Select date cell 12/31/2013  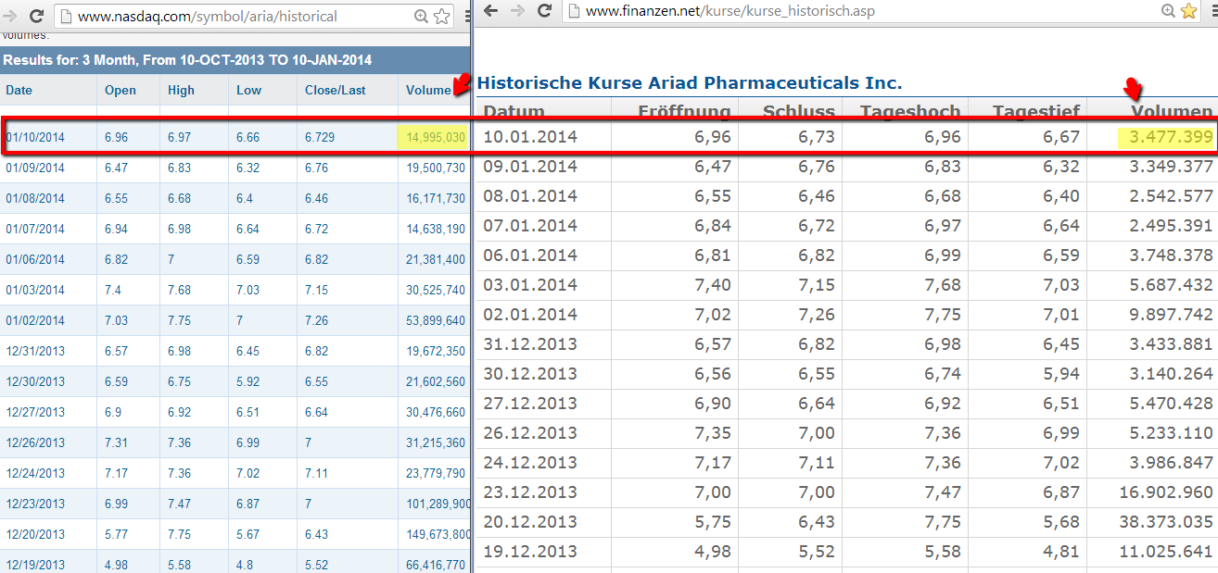35,351
